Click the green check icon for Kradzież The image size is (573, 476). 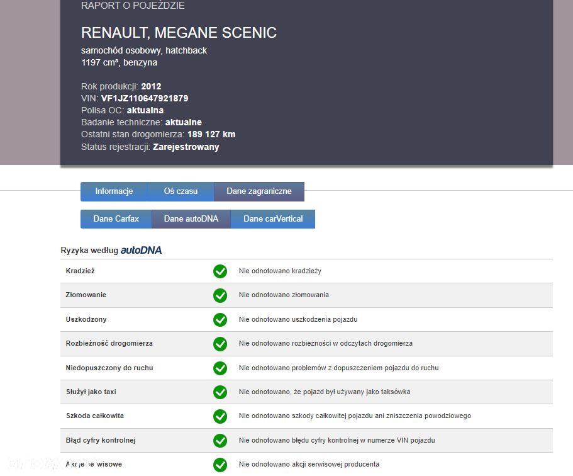pyautogui.click(x=220, y=271)
